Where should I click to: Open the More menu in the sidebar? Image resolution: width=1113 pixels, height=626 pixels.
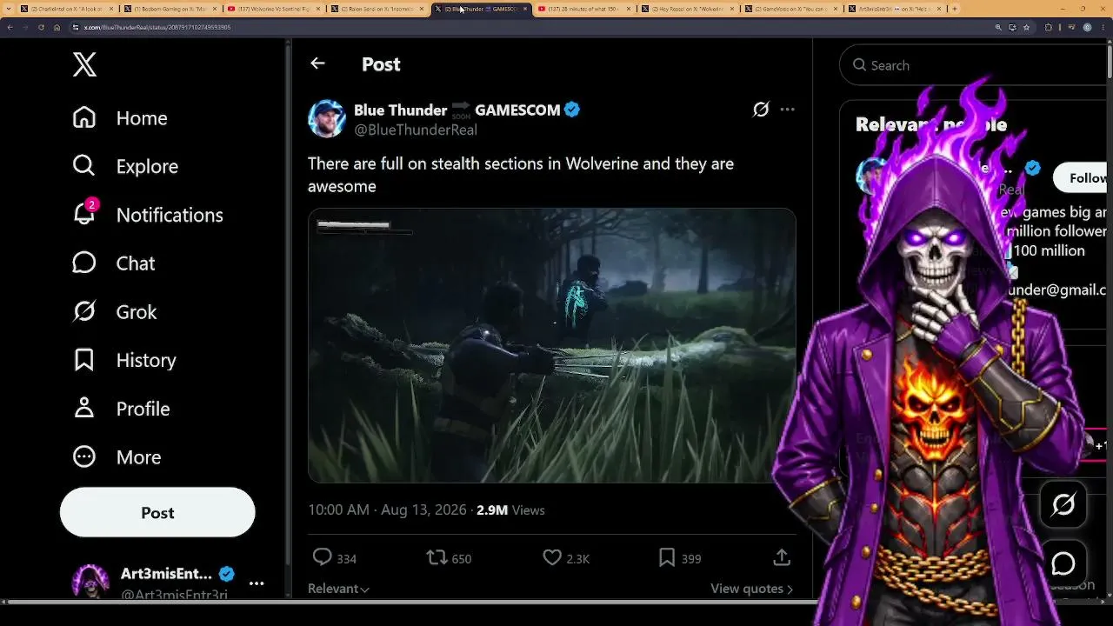[117, 457]
